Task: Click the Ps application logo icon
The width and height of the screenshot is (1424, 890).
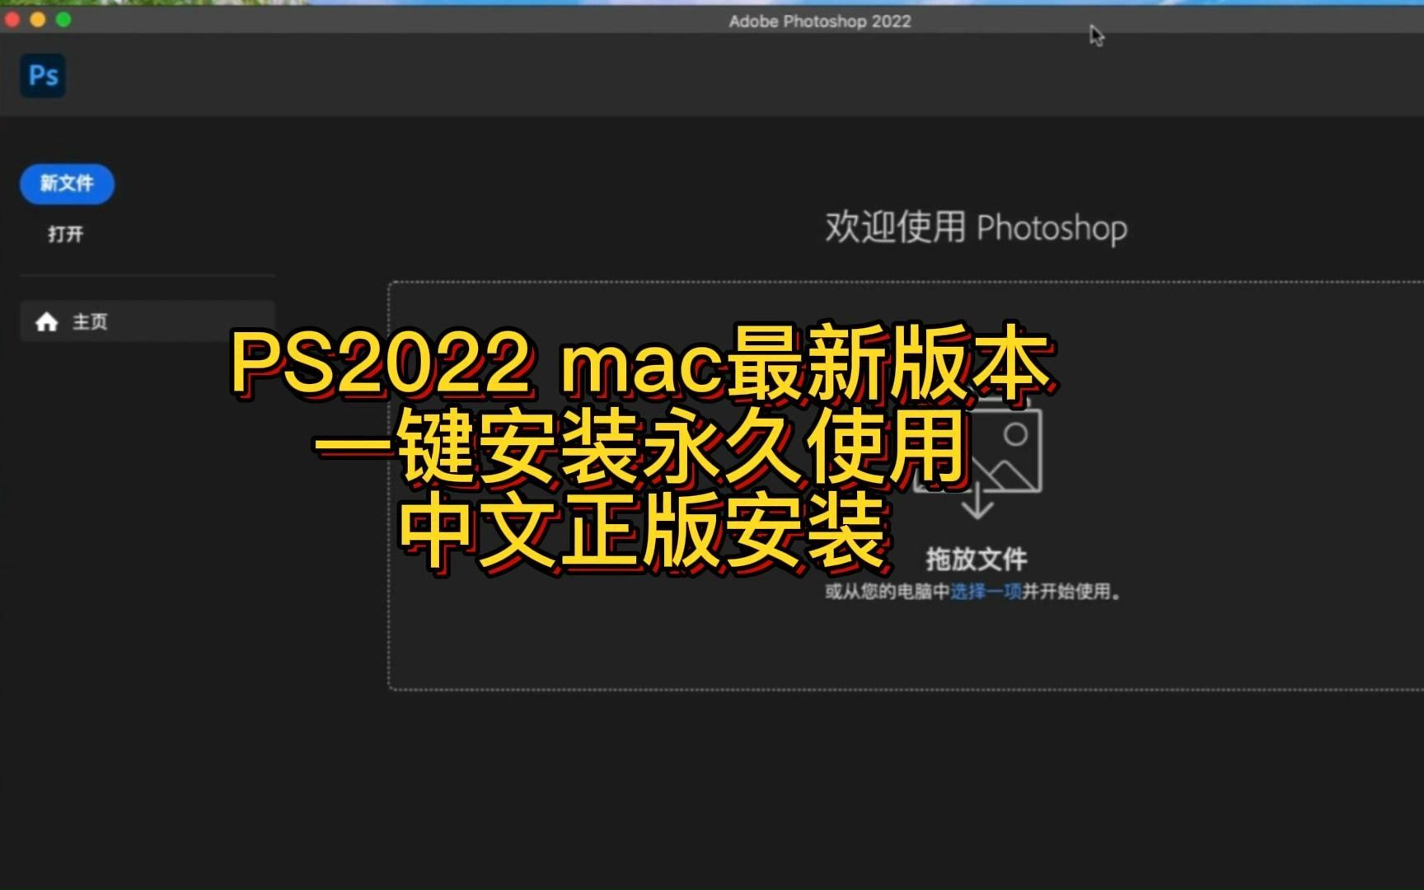Action: point(42,75)
